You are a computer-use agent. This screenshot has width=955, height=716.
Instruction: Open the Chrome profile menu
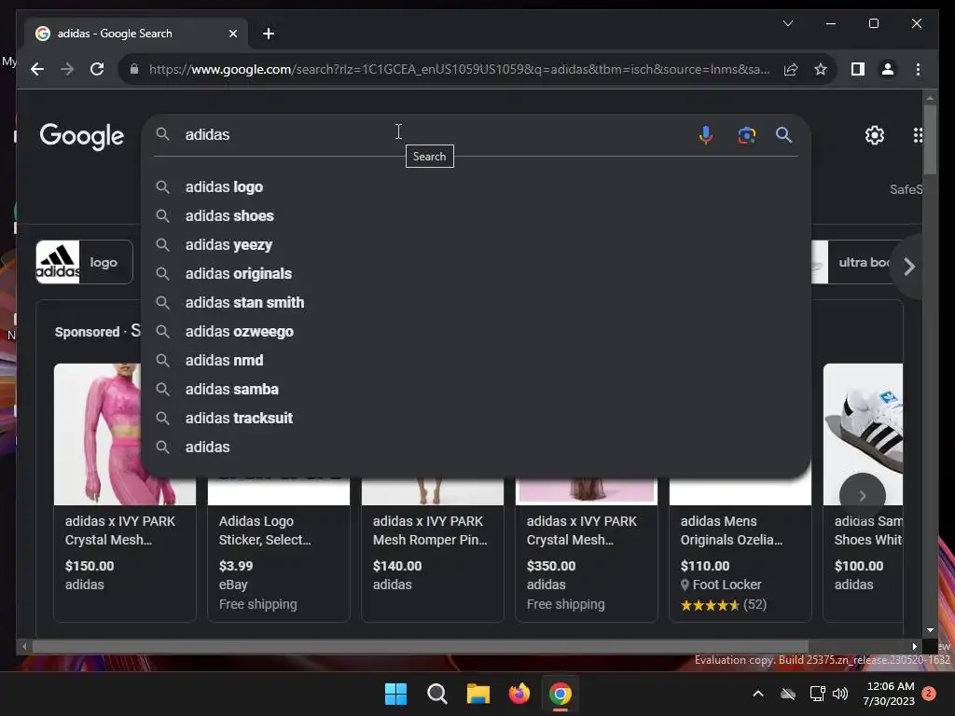click(x=888, y=69)
